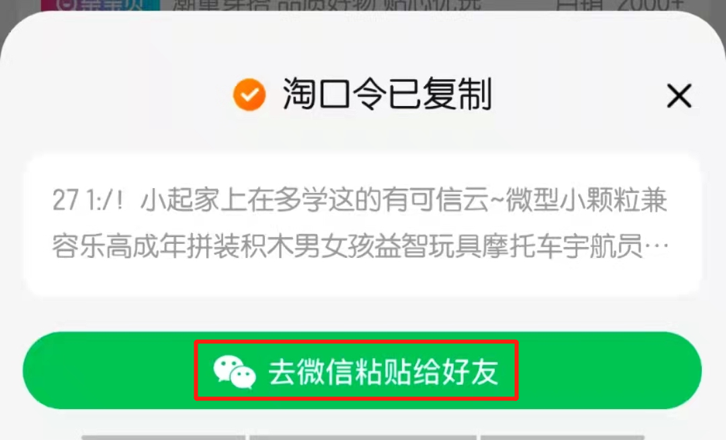Tap the trailing ellipsis of truncated text

point(656,247)
